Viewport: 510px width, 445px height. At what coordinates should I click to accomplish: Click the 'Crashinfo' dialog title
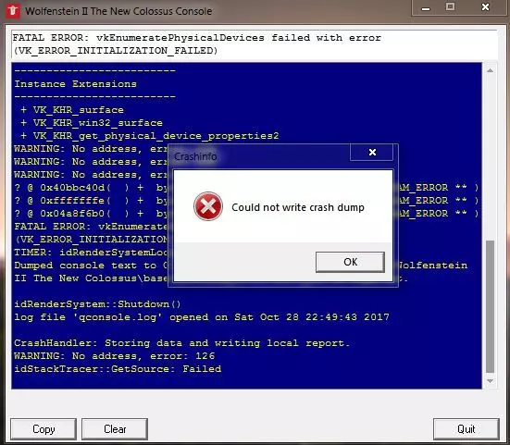pyautogui.click(x=195, y=156)
